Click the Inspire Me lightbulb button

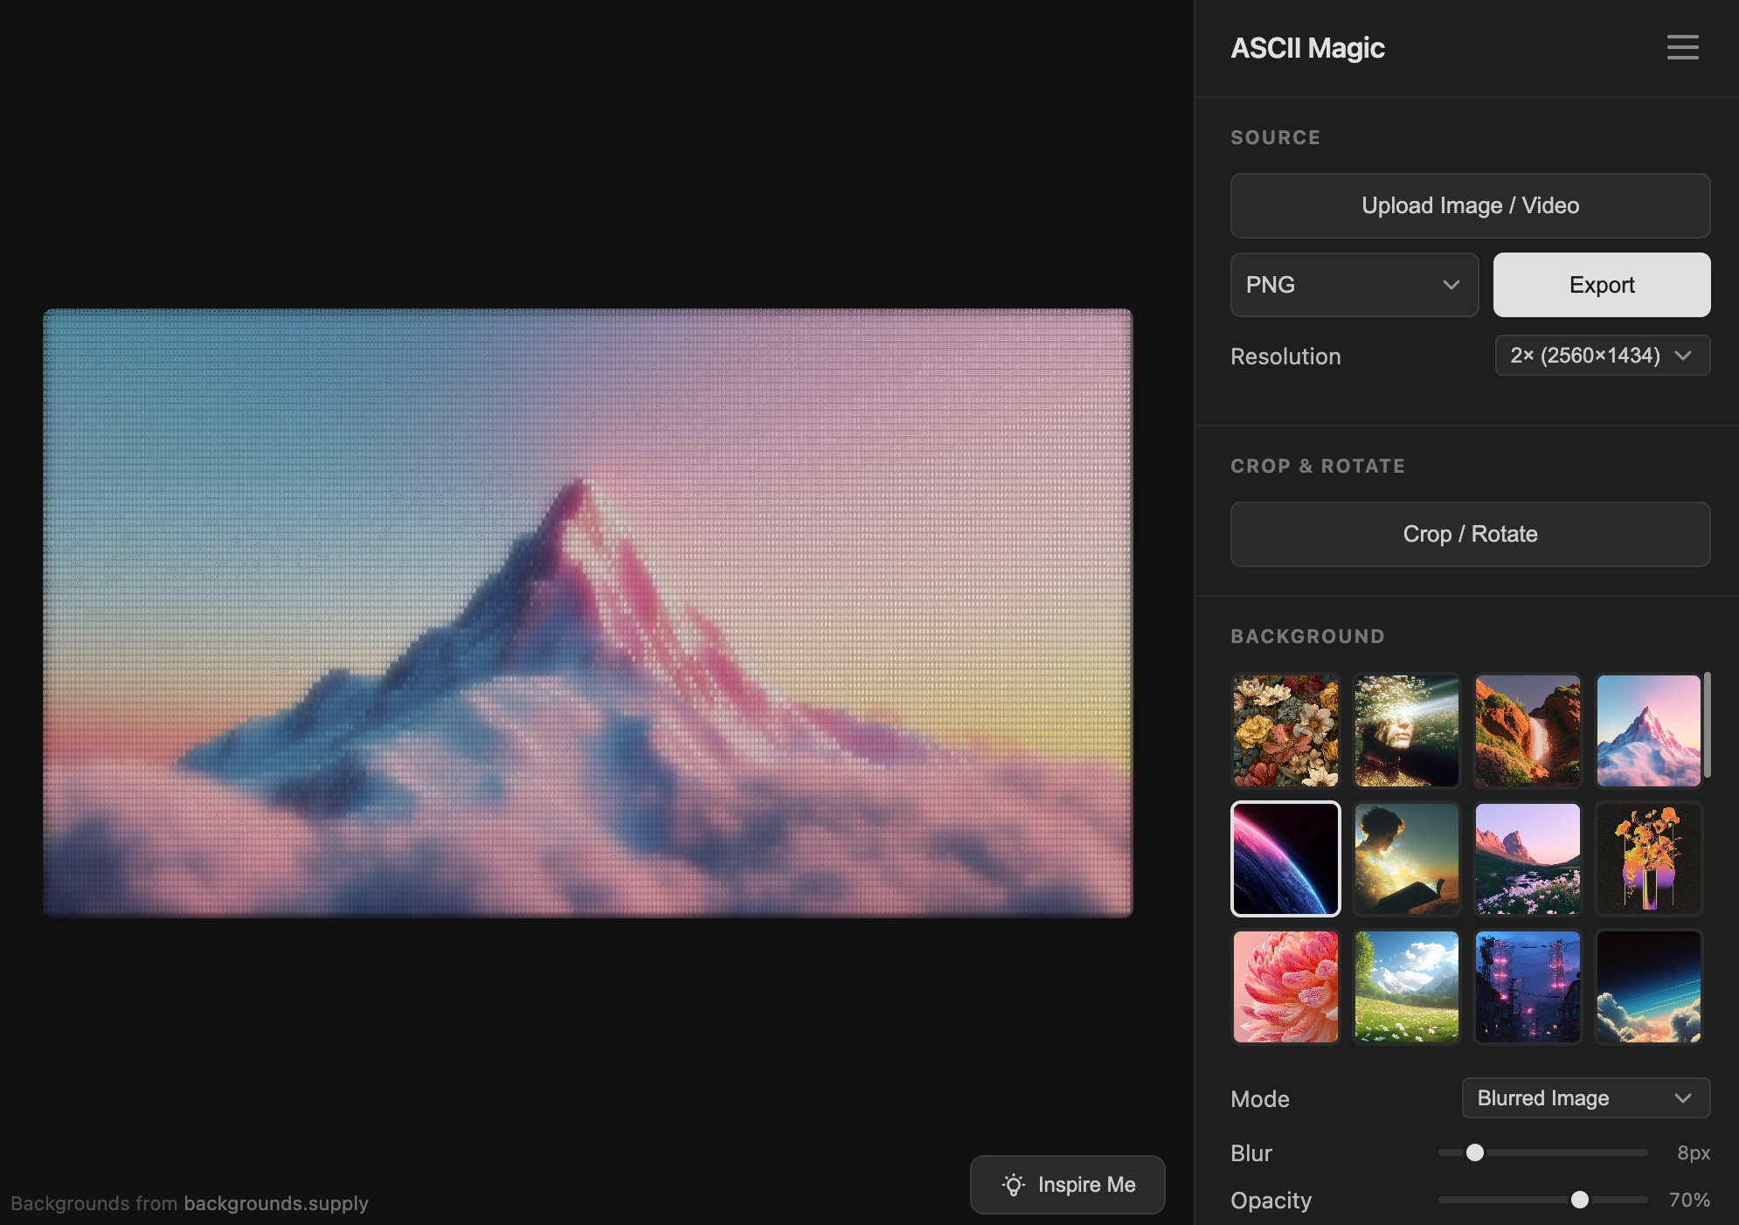pyautogui.click(x=1067, y=1185)
